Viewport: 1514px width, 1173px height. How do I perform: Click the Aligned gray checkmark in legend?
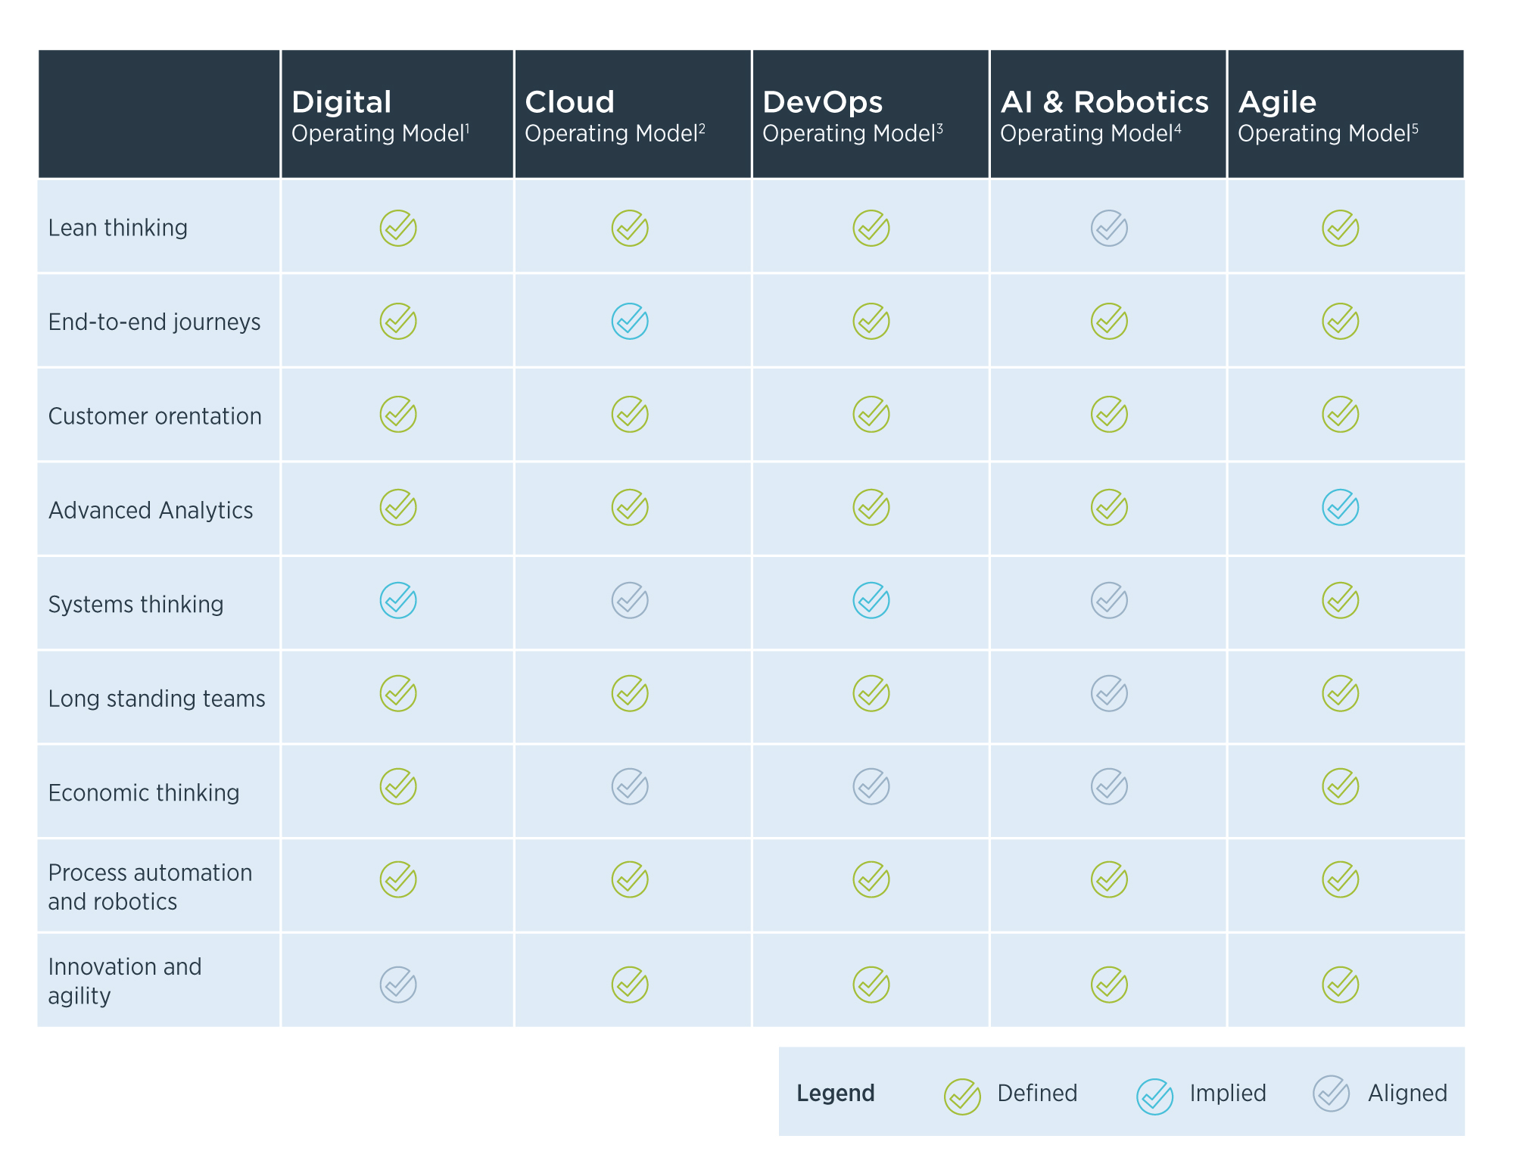[x=1331, y=1094]
